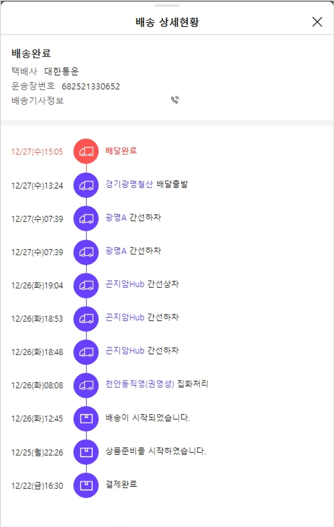Select tracking number 682521330652
Screen dimensions: 334x527
click(x=91, y=86)
